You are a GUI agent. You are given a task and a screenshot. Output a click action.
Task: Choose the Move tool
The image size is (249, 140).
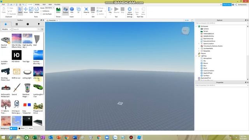pos(26,10)
